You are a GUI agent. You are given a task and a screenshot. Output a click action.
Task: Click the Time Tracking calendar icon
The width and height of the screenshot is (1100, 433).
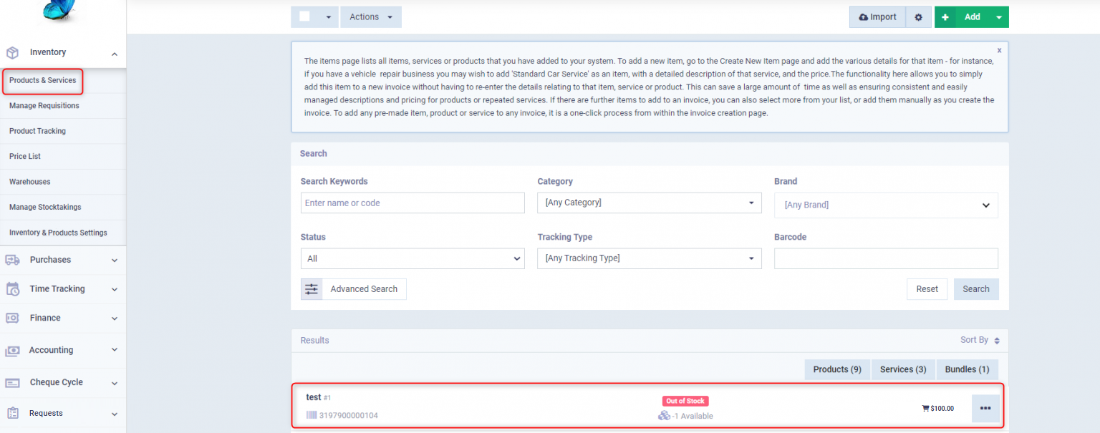12,289
